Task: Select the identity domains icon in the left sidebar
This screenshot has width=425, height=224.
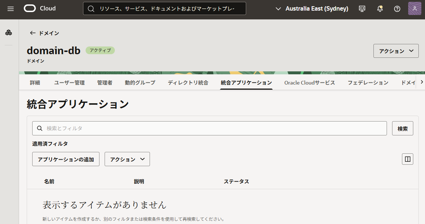Action: (9, 32)
